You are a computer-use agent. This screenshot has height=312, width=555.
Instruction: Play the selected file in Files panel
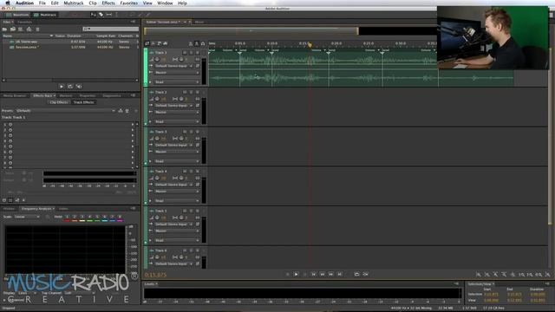point(62,87)
